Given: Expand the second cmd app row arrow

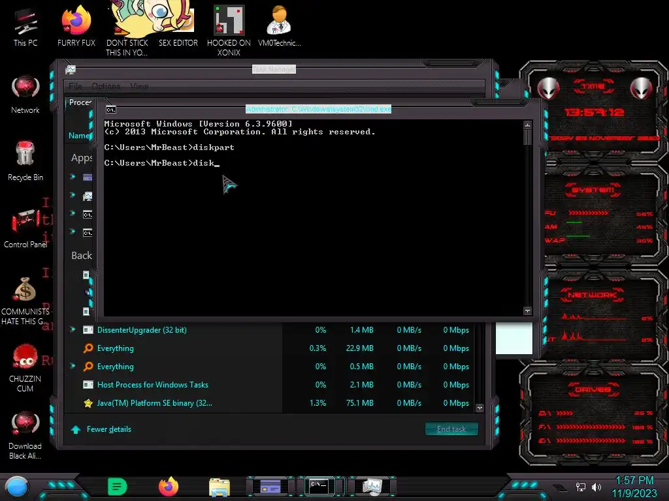Looking at the screenshot, I should pos(73,232).
